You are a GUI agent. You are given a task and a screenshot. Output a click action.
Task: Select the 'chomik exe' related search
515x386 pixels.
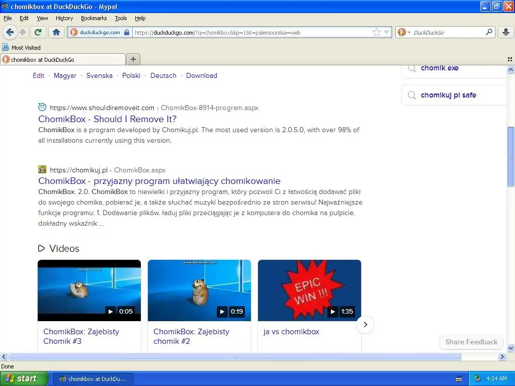click(440, 68)
